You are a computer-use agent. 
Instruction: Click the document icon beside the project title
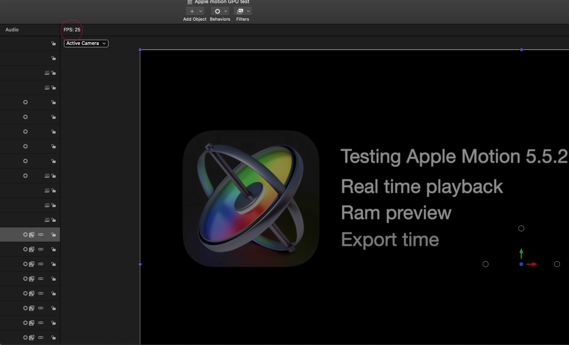190,2
